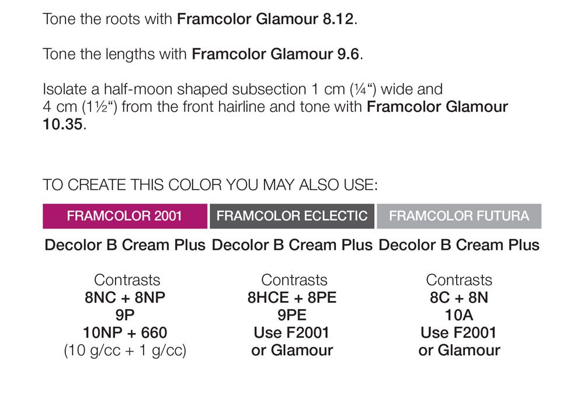Open the FRAMCOLOR ECLECTIC header tab
The image size is (584, 420).
tap(292, 216)
